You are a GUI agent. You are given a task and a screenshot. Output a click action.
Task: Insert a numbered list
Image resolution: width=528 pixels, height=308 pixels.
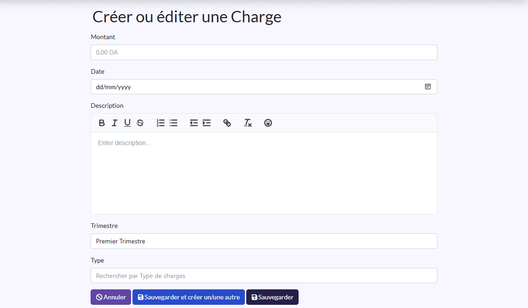tap(161, 123)
